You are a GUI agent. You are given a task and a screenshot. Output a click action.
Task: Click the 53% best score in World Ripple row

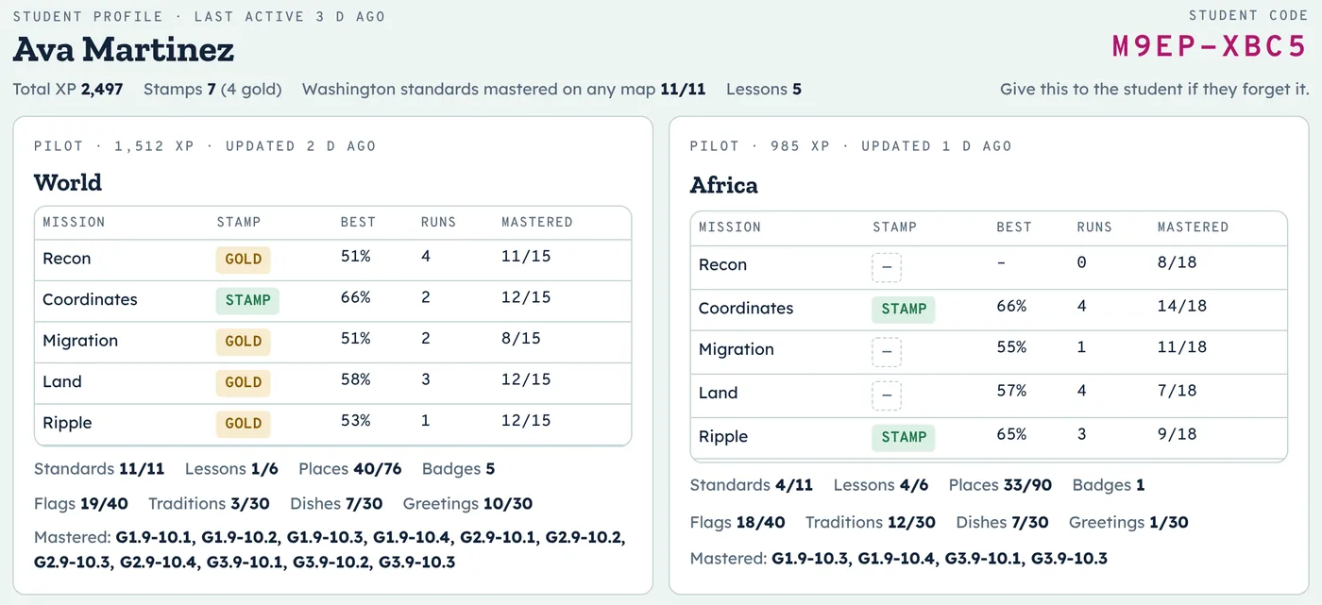point(356,420)
